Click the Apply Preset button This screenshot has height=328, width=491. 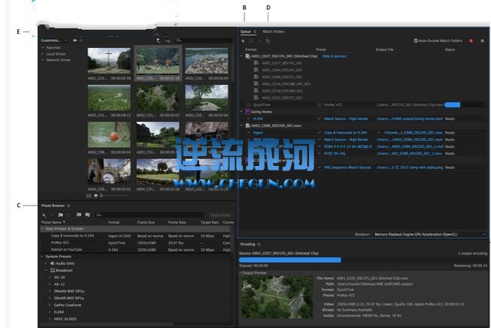(220, 215)
